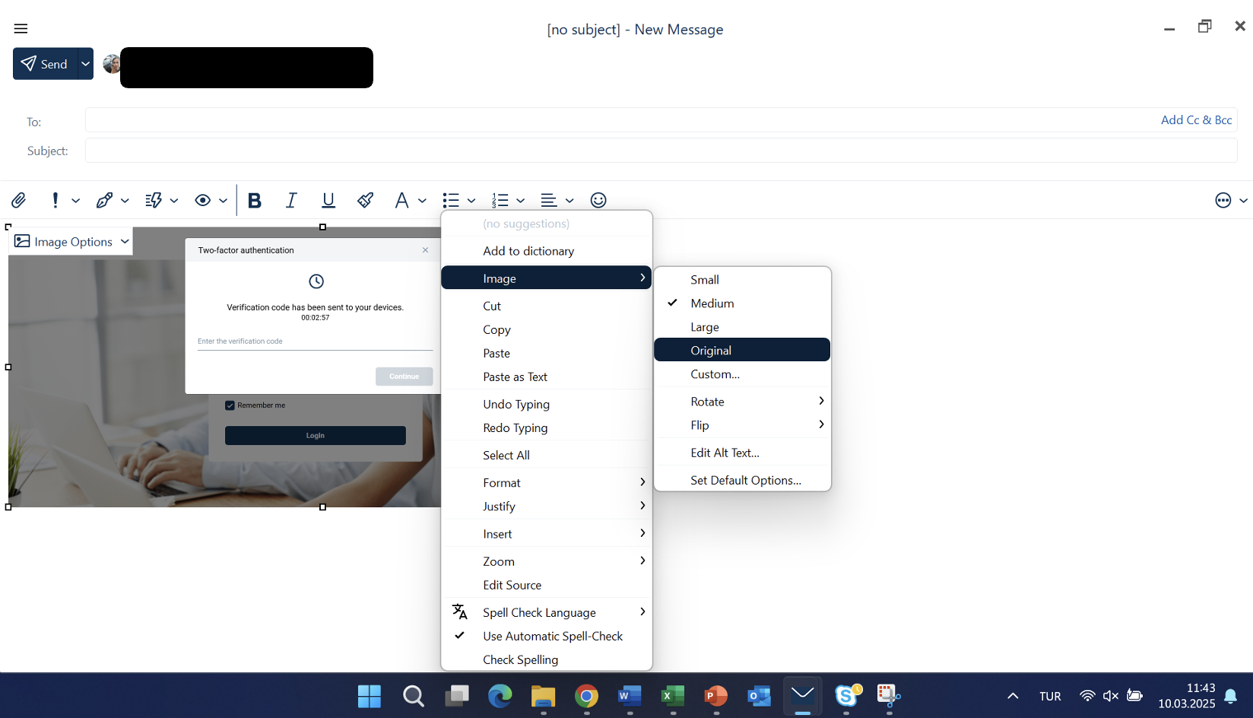Open the hamburger menu
This screenshot has height=718, width=1253.
pyautogui.click(x=21, y=29)
